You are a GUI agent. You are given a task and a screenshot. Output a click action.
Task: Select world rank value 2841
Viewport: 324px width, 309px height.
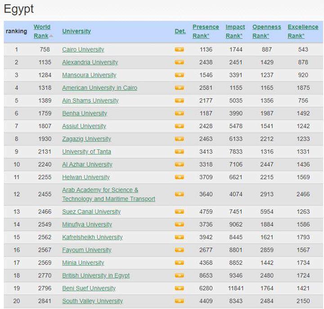pyautogui.click(x=45, y=301)
